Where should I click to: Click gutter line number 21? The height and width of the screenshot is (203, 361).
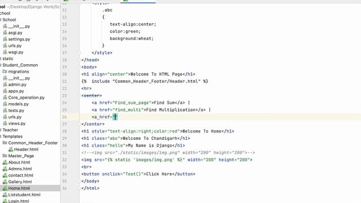[x=64, y=81]
